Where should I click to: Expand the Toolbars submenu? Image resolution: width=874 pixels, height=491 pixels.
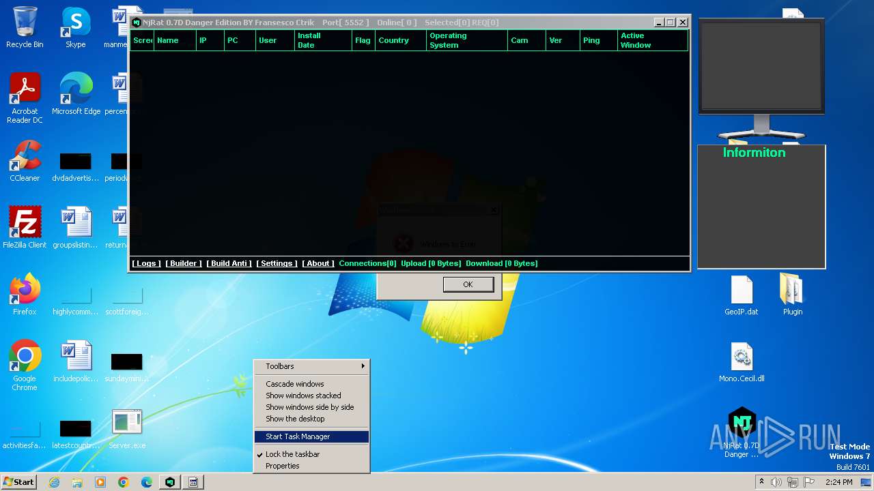311,366
